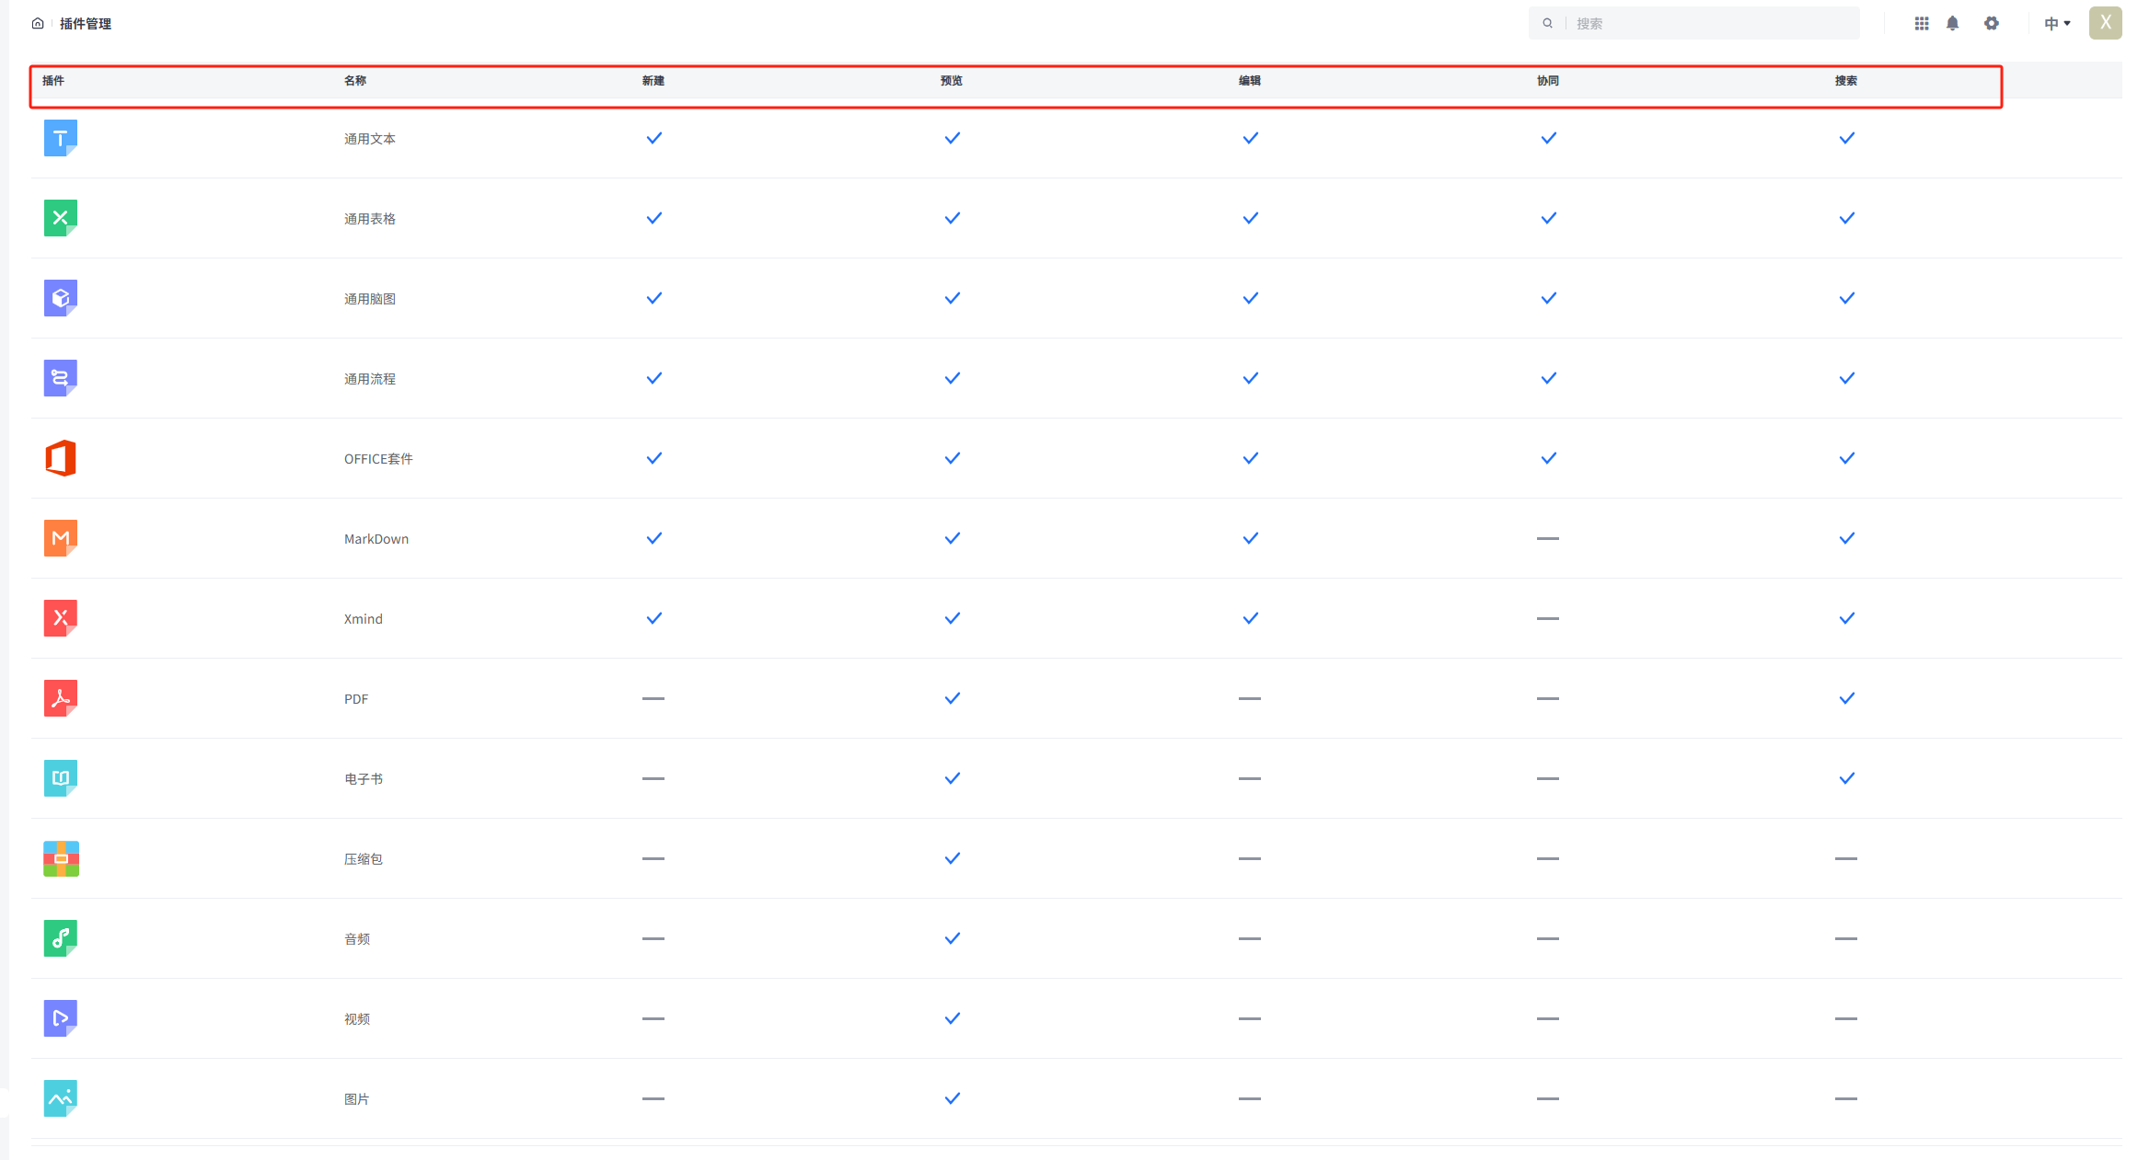Viewport: 2138px width, 1160px height.
Task: Click the 音频 music icon
Action: coord(61,938)
